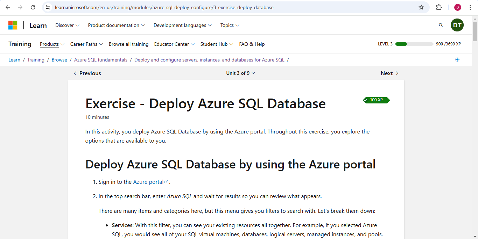
Task: Expand the Career Paths menu
Action: (86, 44)
